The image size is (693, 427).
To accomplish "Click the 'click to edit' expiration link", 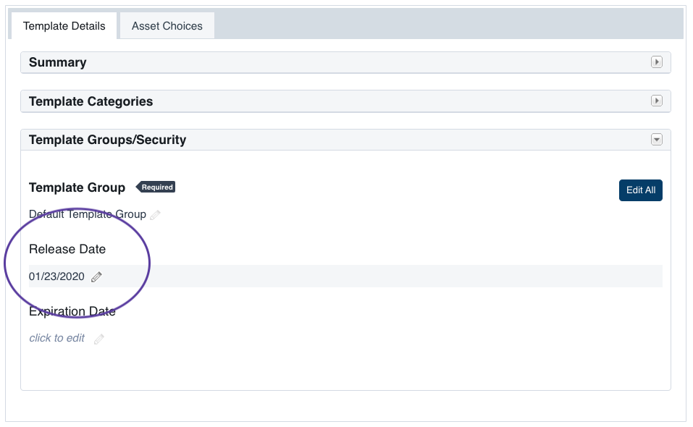I will (57, 338).
